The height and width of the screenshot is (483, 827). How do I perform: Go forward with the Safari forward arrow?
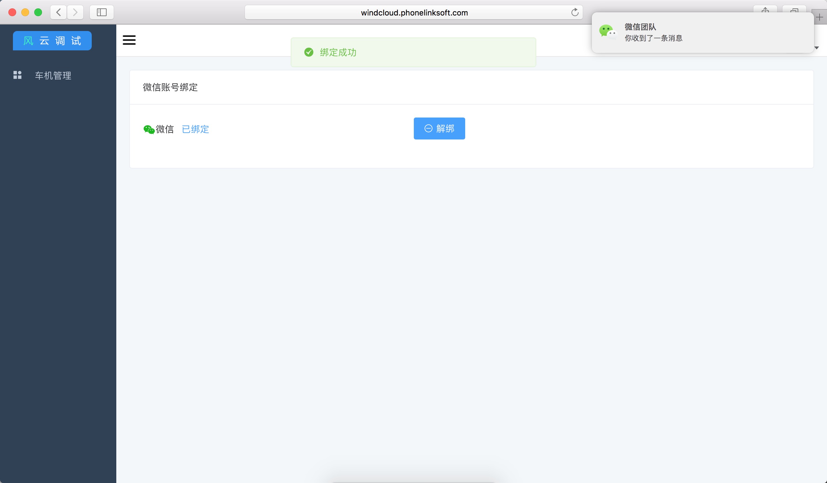[x=75, y=13]
